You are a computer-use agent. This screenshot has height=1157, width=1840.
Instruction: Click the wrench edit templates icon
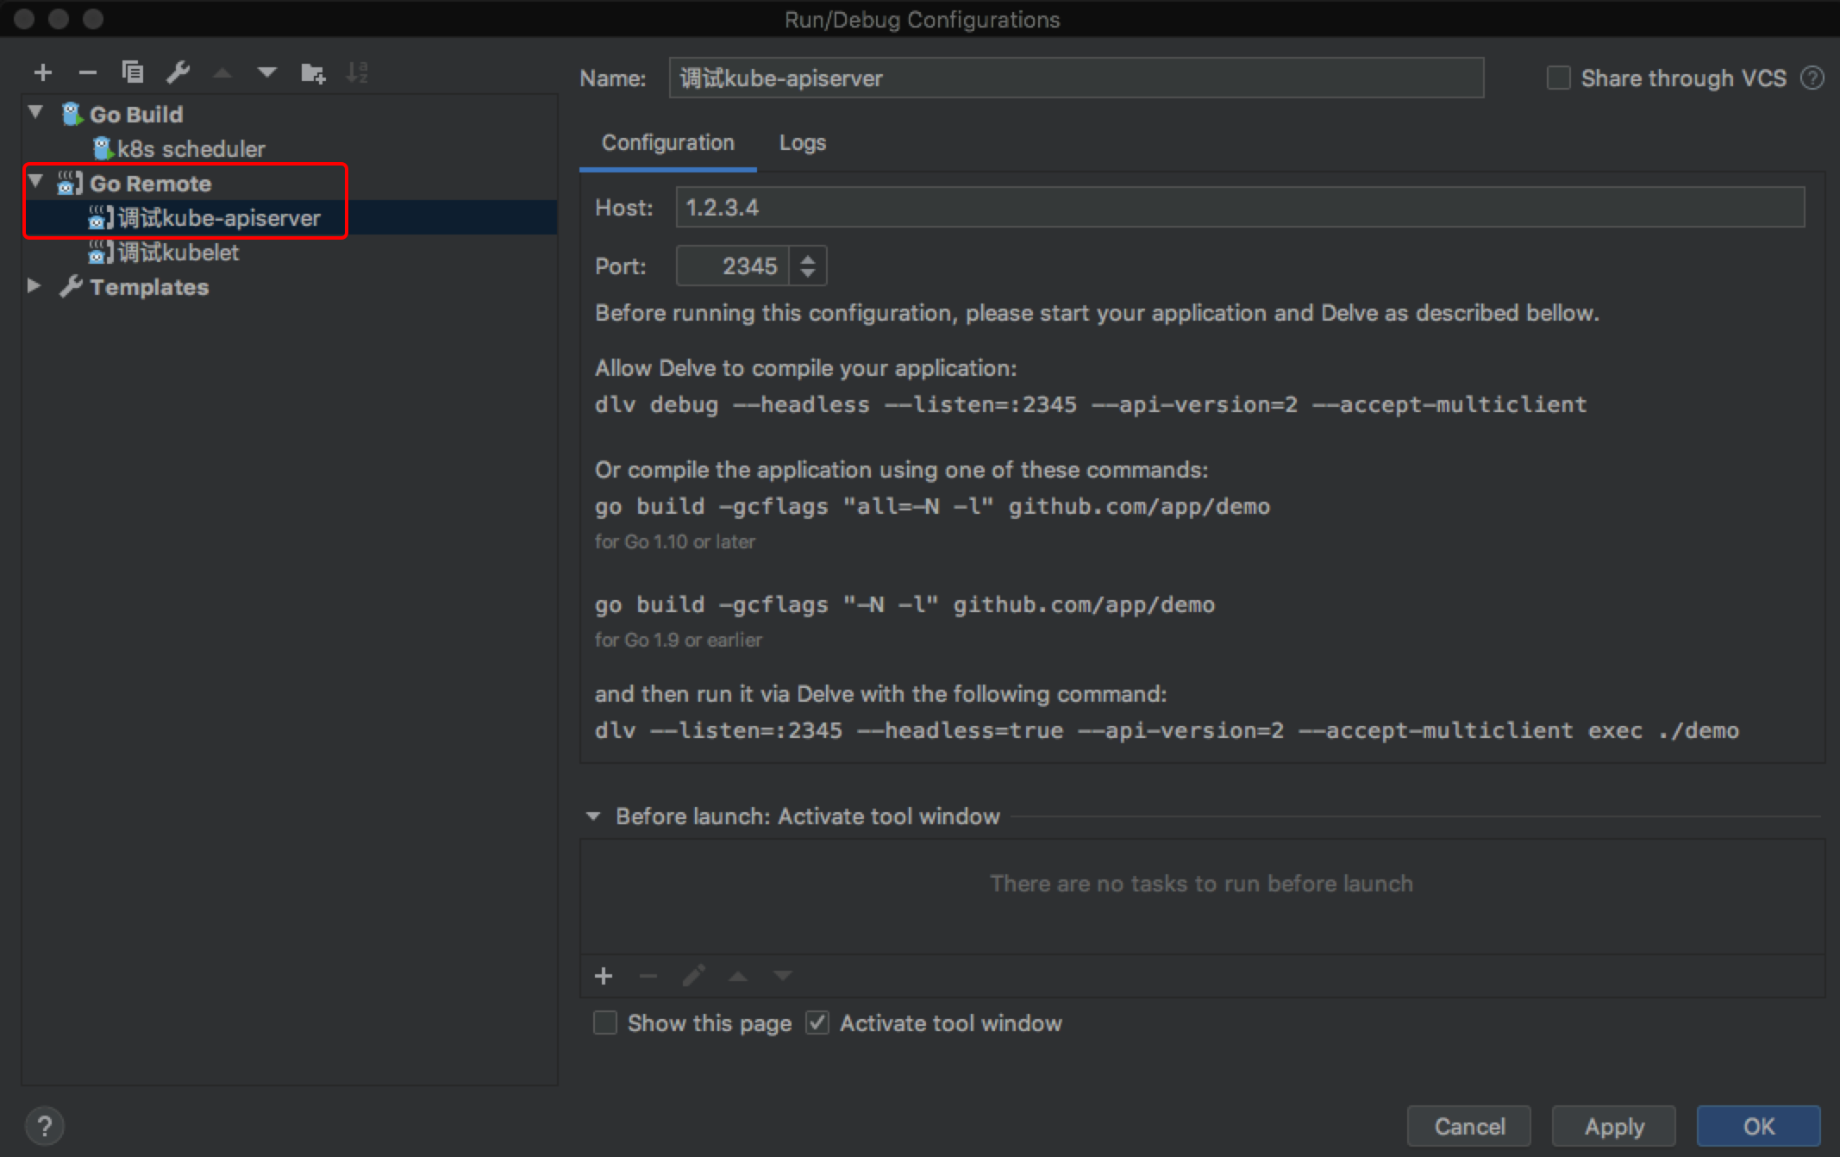click(x=178, y=72)
